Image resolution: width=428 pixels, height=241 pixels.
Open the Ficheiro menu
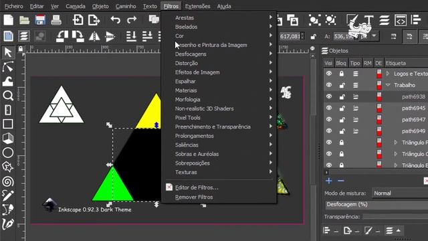tap(13, 6)
